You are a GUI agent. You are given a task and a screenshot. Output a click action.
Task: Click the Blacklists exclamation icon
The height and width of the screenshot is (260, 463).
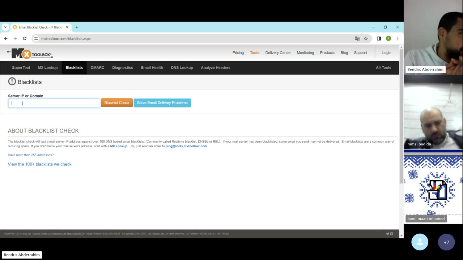[x=12, y=82]
